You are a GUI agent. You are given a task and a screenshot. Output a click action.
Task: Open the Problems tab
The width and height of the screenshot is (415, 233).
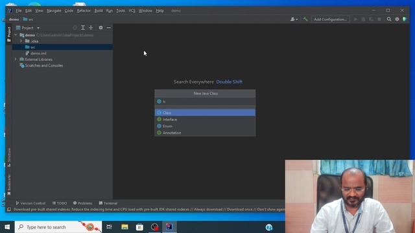click(82, 203)
